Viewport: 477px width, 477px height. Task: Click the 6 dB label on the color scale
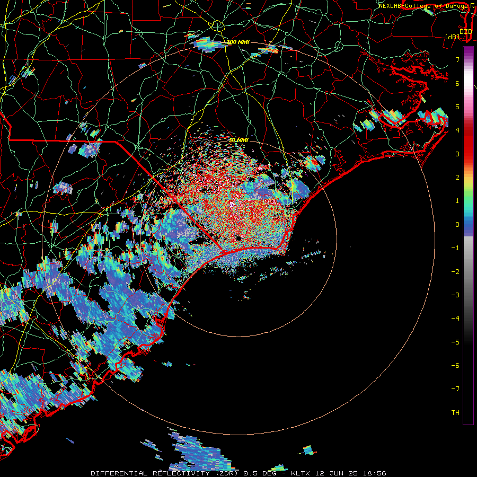pyautogui.click(x=457, y=83)
